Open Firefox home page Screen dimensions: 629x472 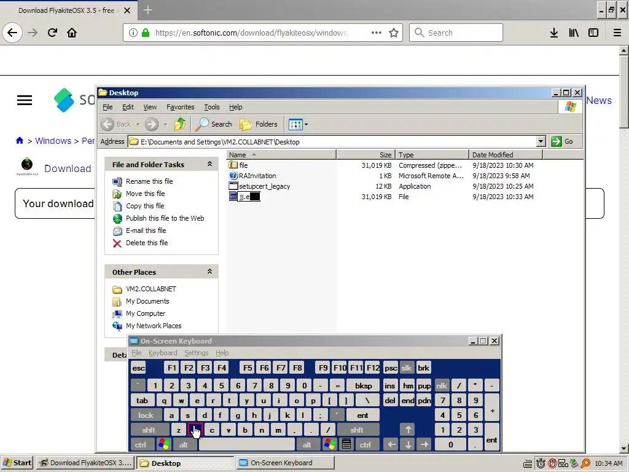[72, 33]
